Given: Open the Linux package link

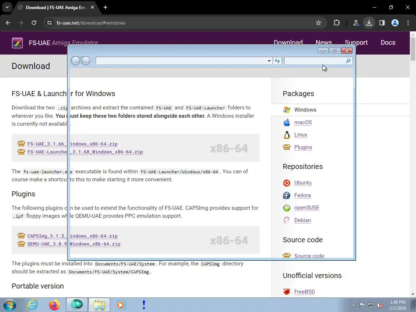Looking at the screenshot, I should [300, 135].
